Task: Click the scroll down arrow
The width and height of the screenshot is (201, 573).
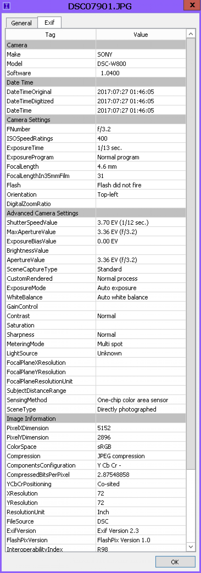Action: (191, 546)
